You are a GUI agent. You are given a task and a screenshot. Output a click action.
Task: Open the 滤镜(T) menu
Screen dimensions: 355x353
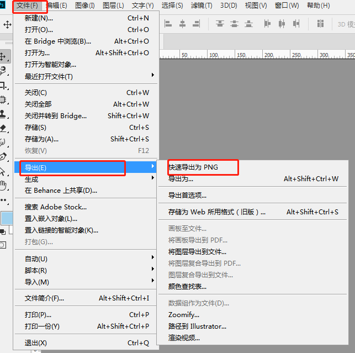202,5
